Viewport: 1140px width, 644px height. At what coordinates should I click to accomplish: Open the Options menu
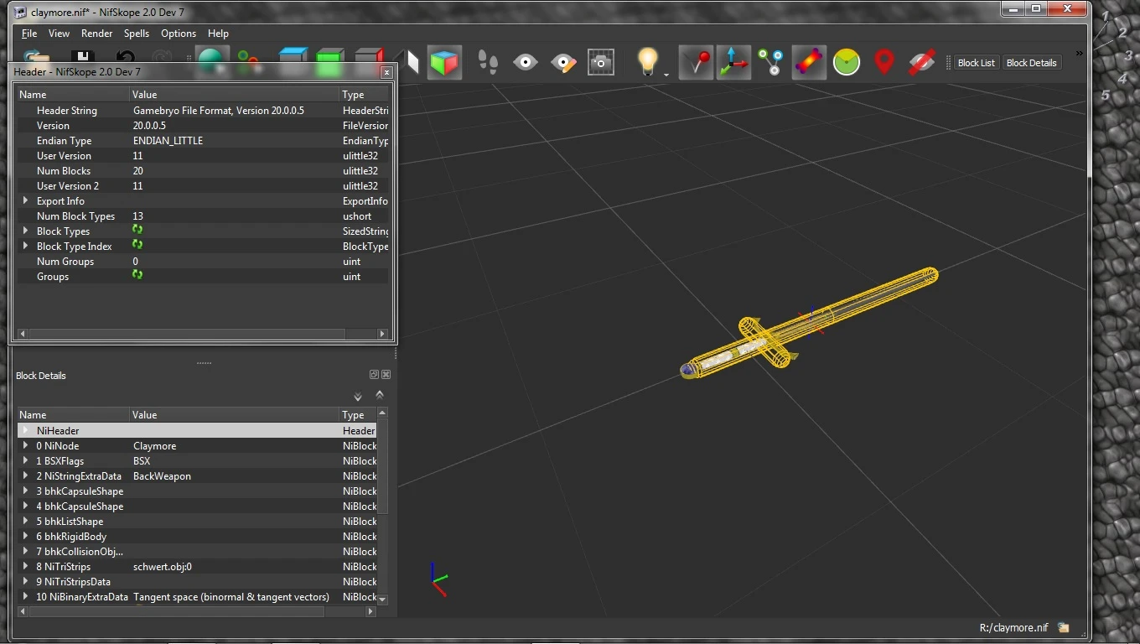pos(179,34)
